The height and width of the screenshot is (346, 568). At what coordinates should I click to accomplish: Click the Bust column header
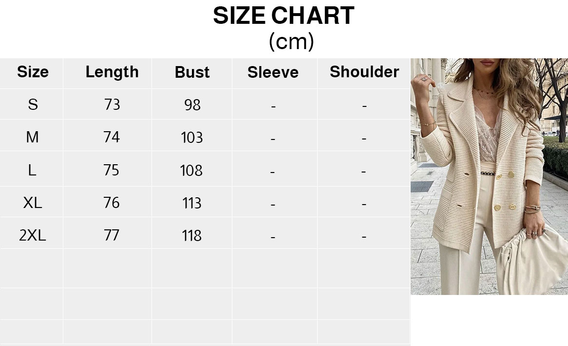192,72
